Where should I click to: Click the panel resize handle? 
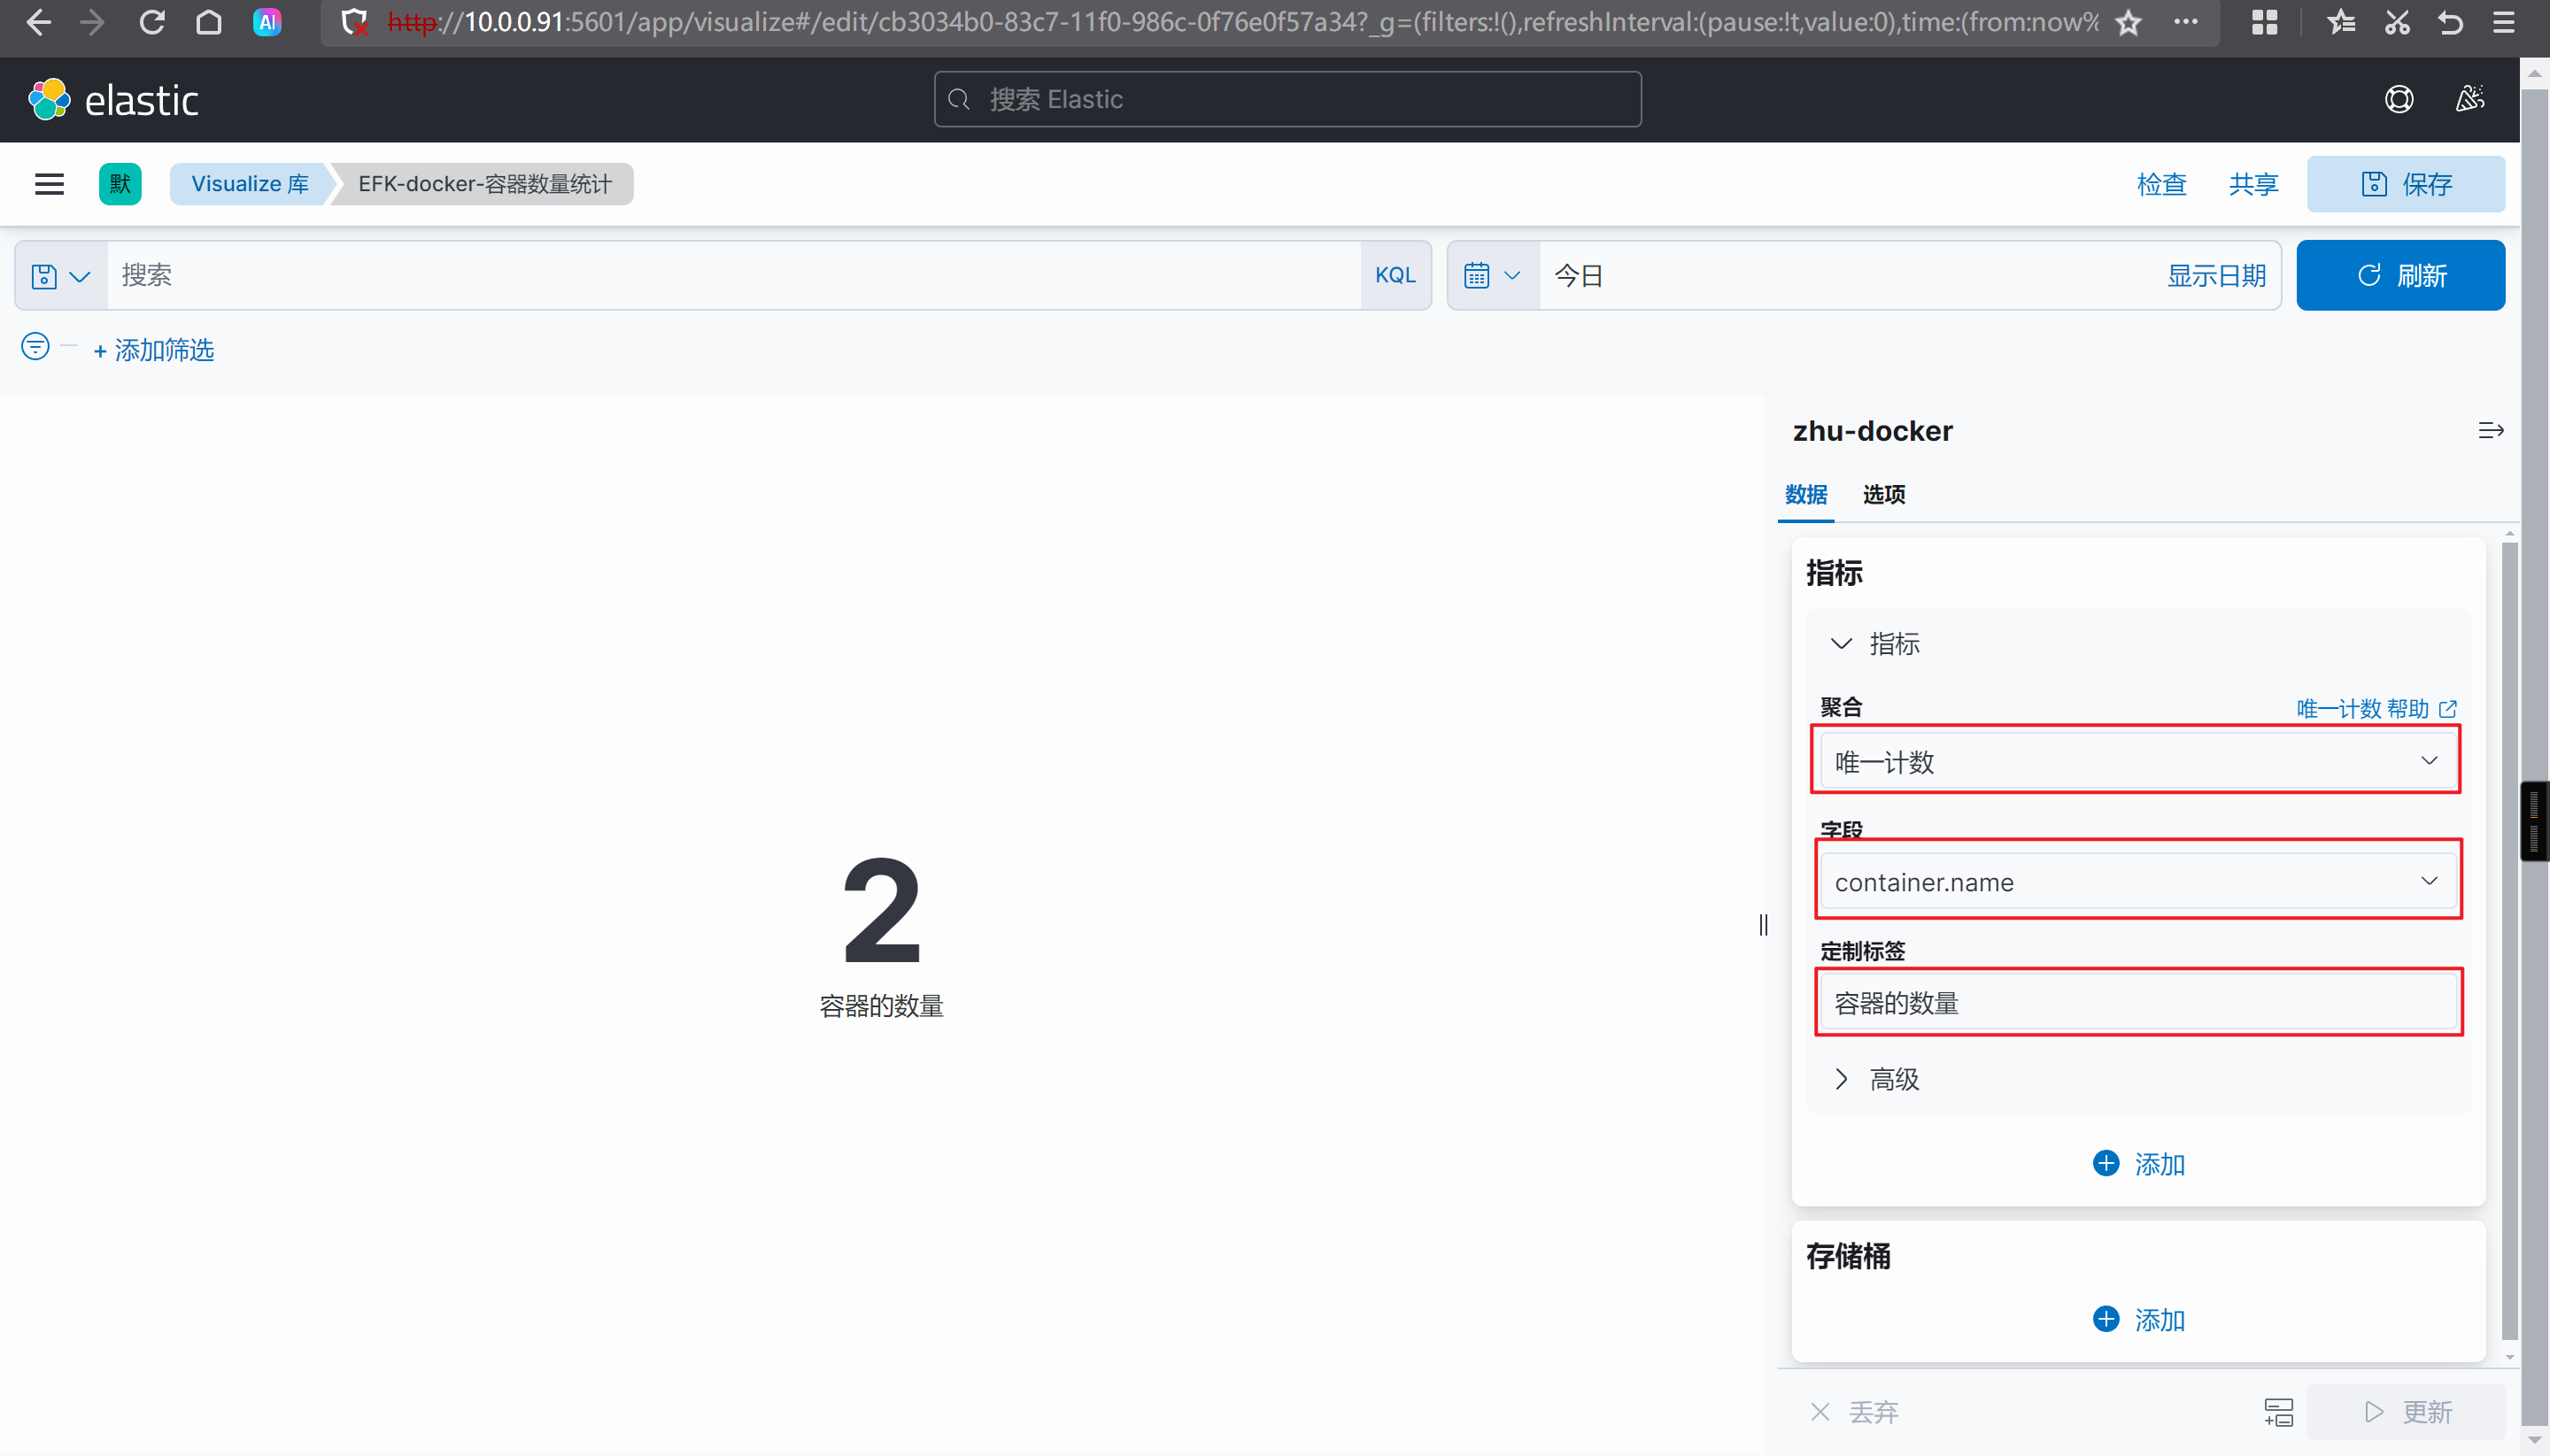pos(1763,925)
